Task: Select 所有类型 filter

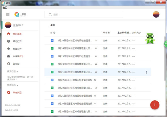Action: point(17,93)
